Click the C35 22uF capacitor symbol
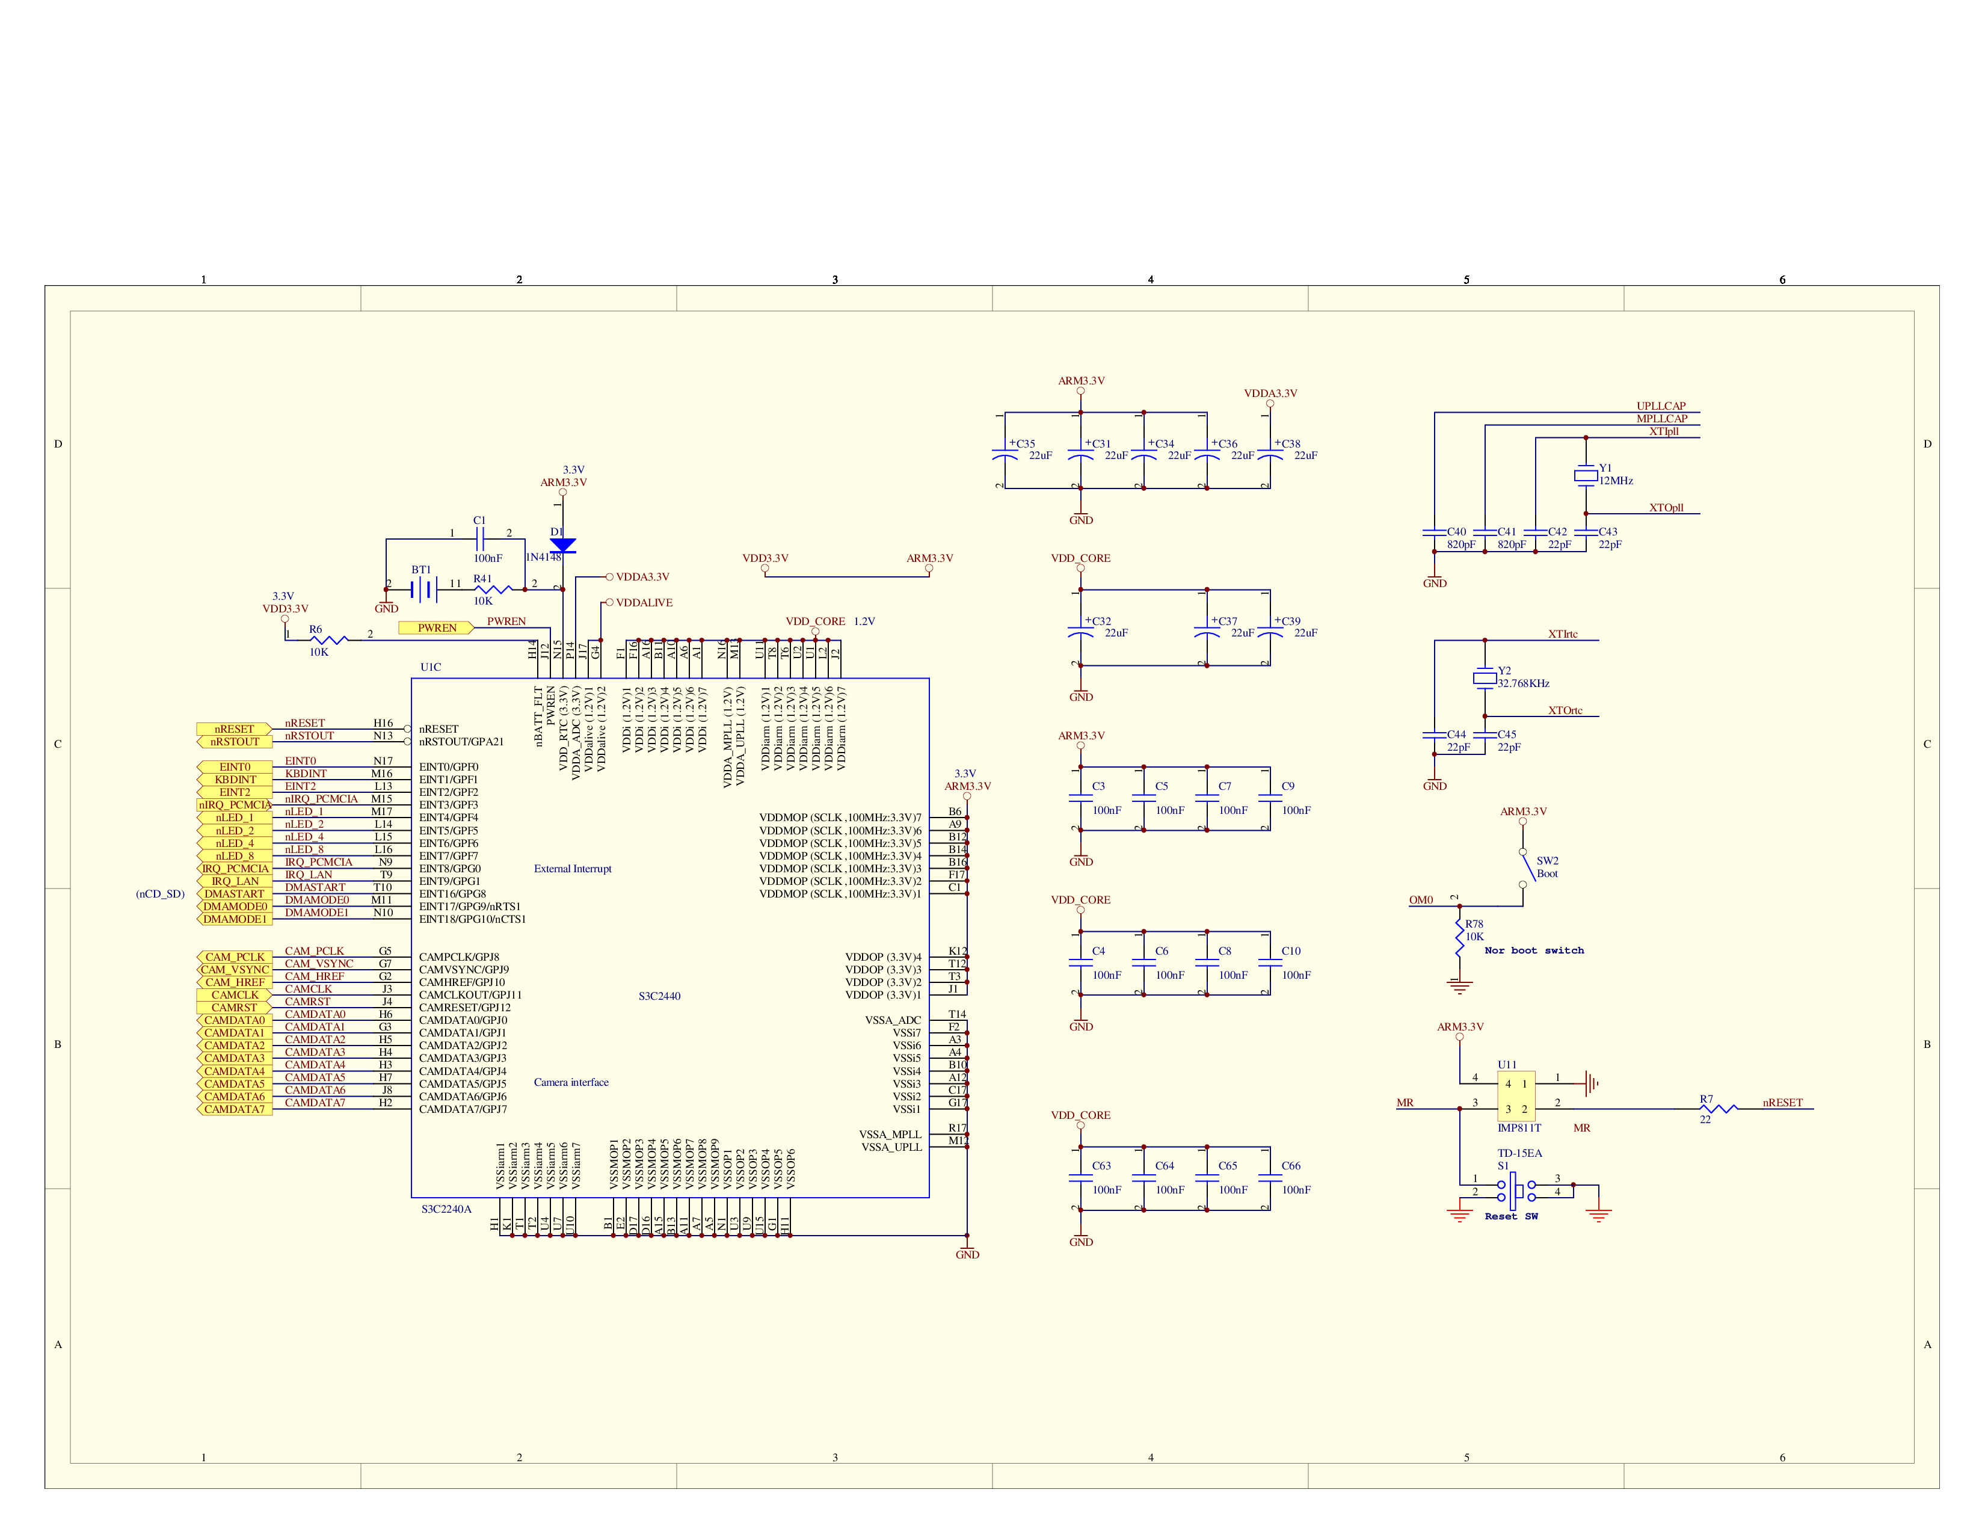This screenshot has width=1985, height=1534. click(x=1005, y=454)
